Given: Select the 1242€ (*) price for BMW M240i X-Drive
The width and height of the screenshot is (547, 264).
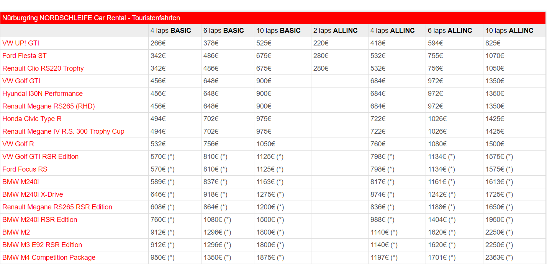Looking at the screenshot, I should pos(442,194).
